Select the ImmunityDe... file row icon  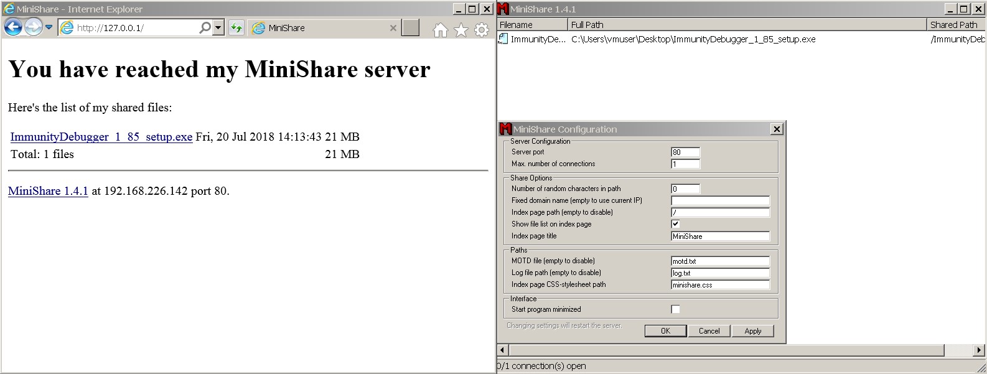pyautogui.click(x=503, y=39)
